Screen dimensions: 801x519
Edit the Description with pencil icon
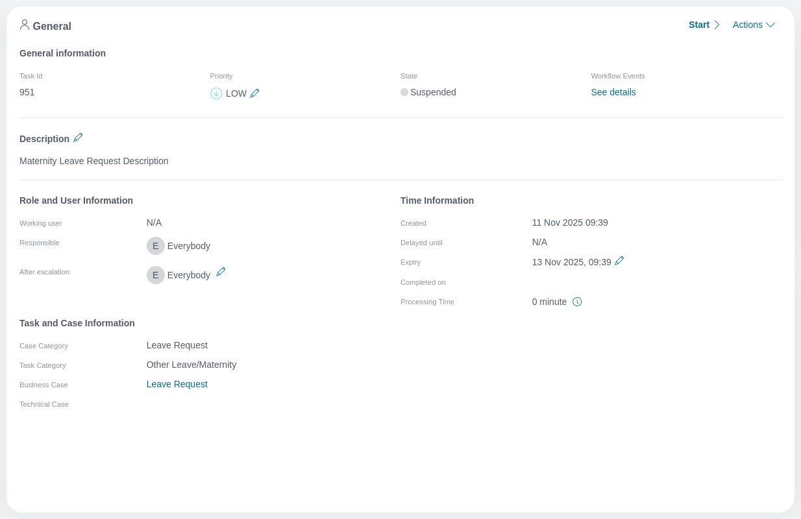78,138
